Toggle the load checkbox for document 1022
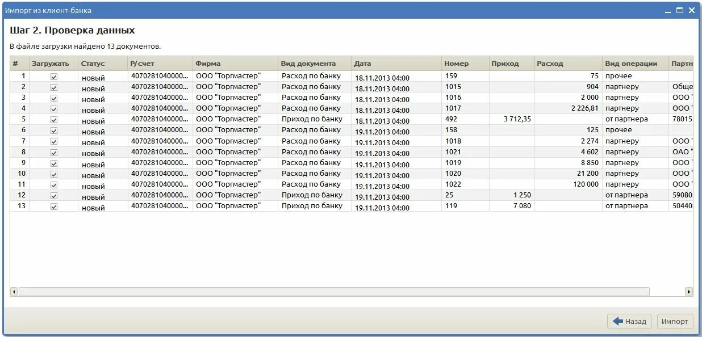This screenshot has height=337, width=702. tap(54, 185)
